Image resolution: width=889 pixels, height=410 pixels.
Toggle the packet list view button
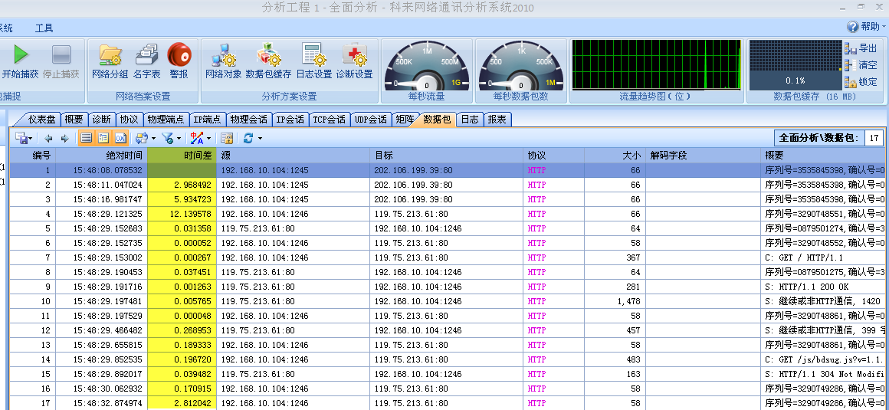tap(86, 138)
